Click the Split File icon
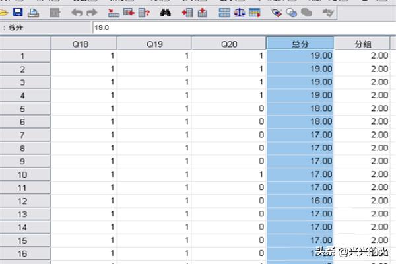This screenshot has width=396, height=264. pos(224,13)
